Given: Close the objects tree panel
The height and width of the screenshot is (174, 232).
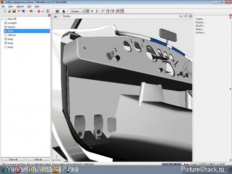Looking at the screenshot, I should pyautogui.click(x=49, y=15).
